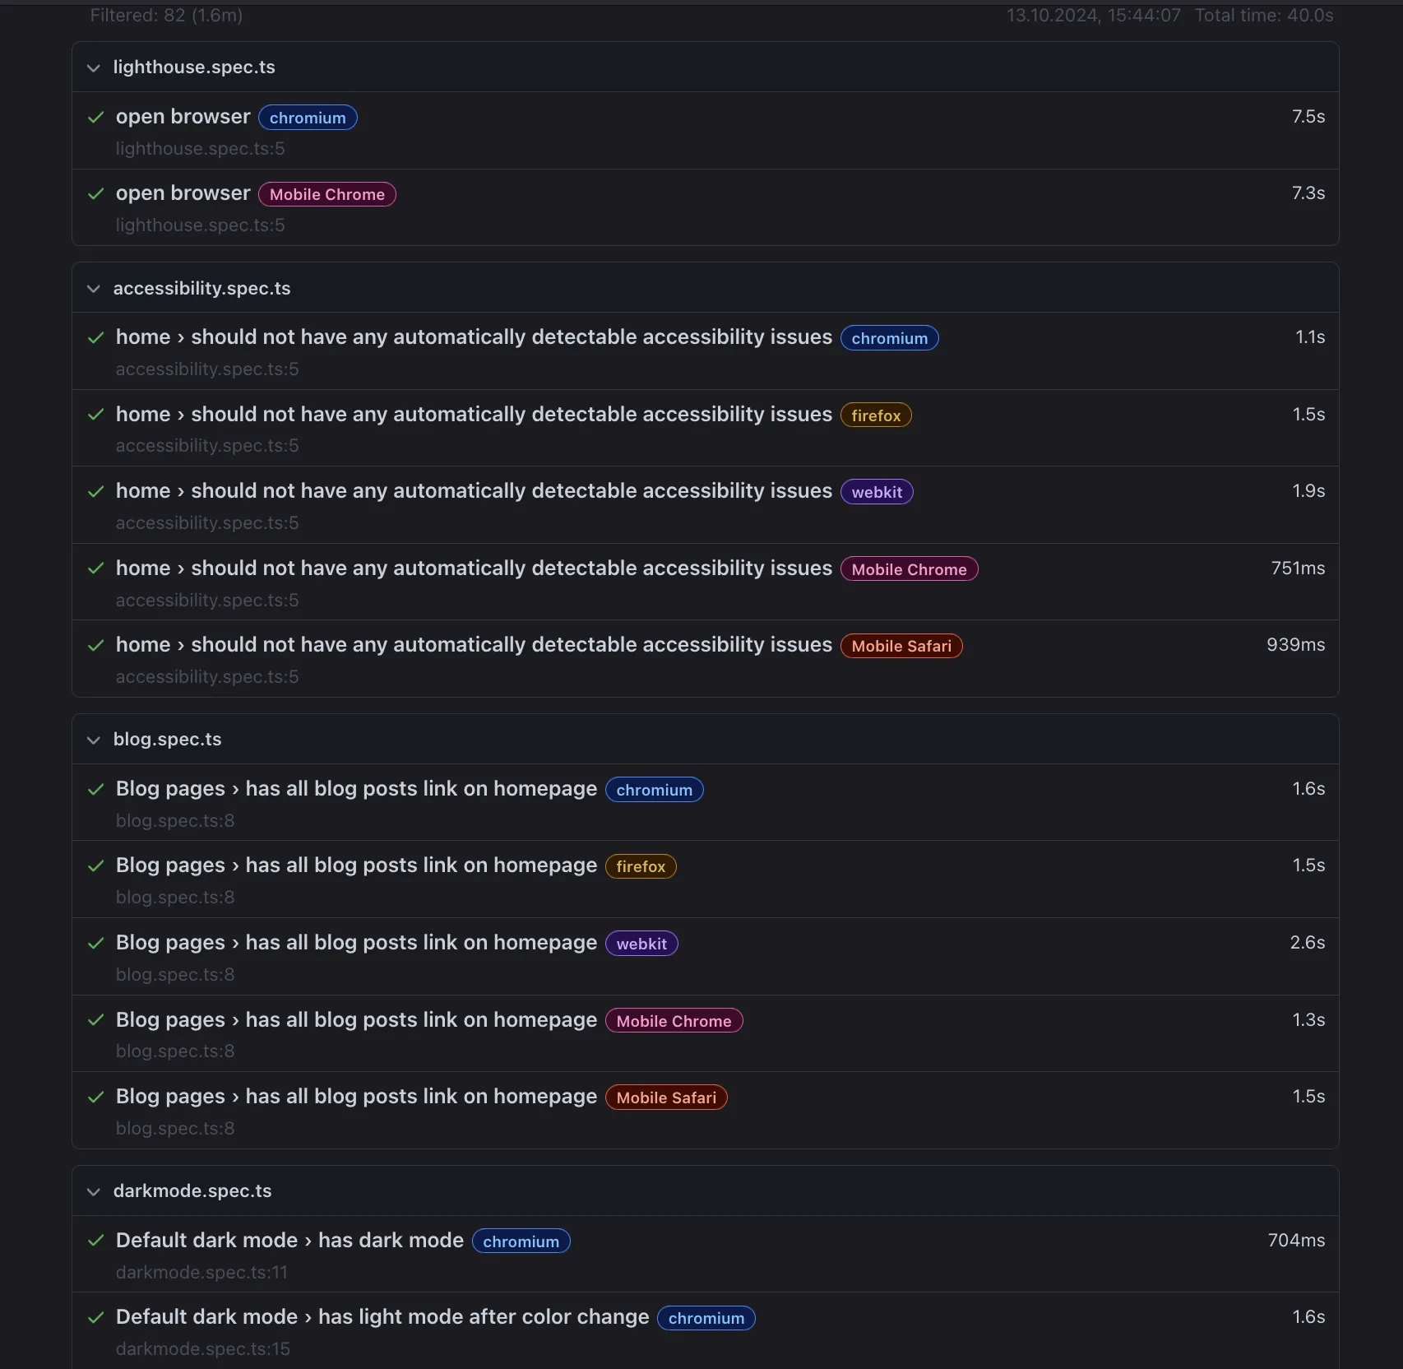Click passed checkmark of chromium Blog pages test

tap(96, 790)
